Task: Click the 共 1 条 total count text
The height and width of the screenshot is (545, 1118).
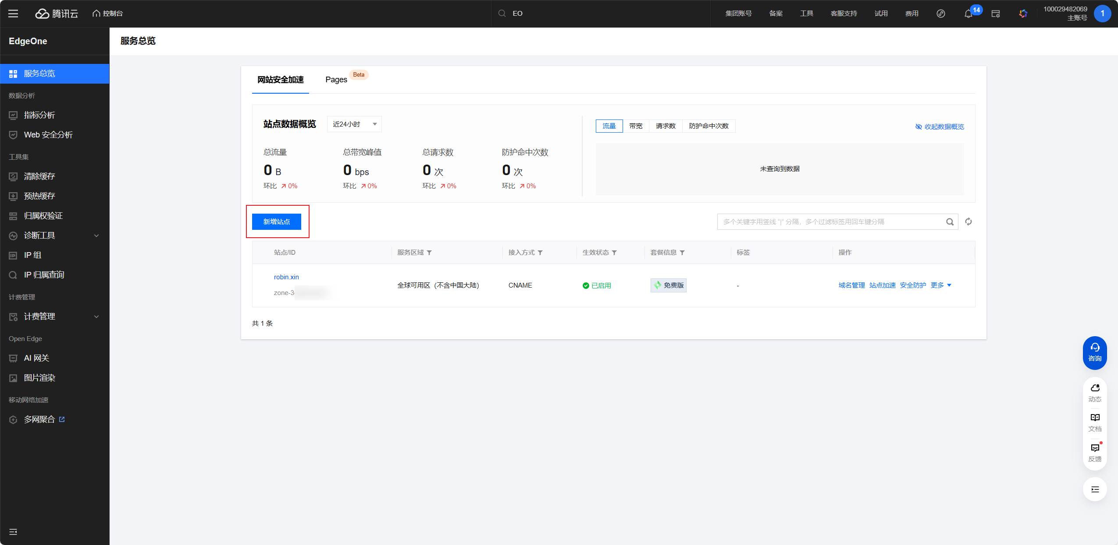Action: (262, 323)
